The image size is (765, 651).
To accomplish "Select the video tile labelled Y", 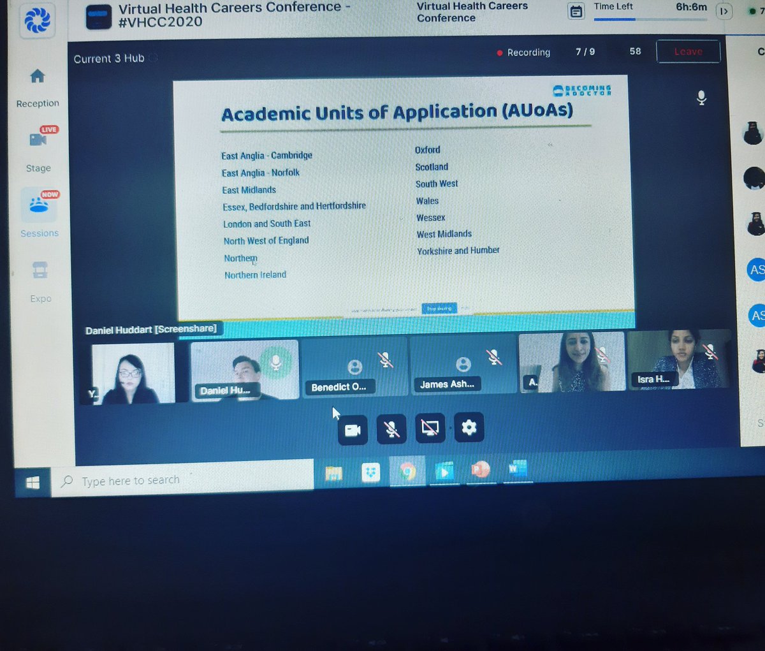I will [133, 373].
